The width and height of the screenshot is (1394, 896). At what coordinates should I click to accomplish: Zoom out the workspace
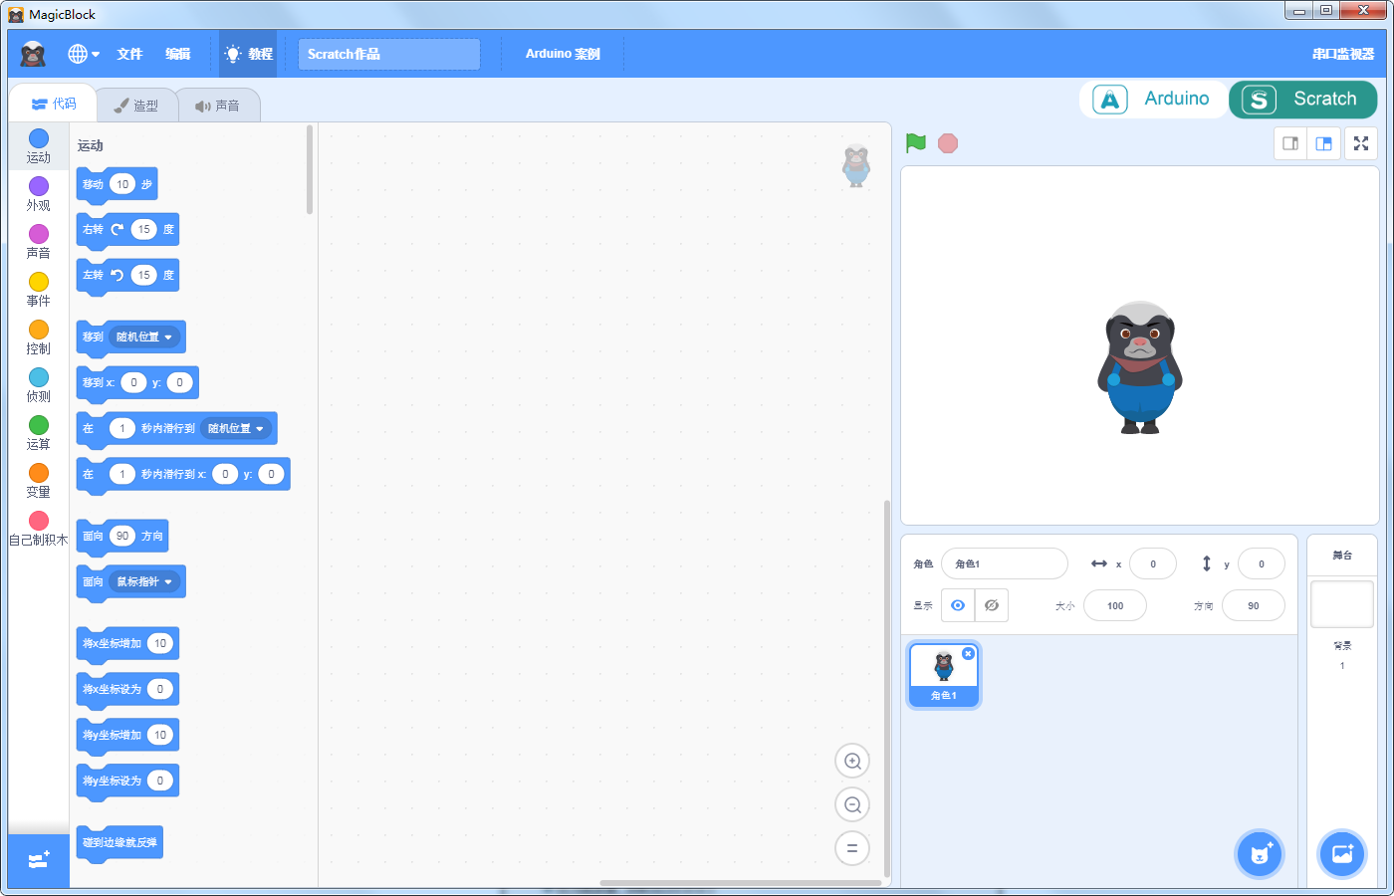pyautogui.click(x=852, y=805)
